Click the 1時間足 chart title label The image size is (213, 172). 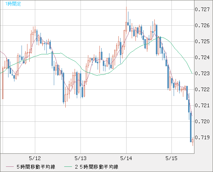click(13, 4)
